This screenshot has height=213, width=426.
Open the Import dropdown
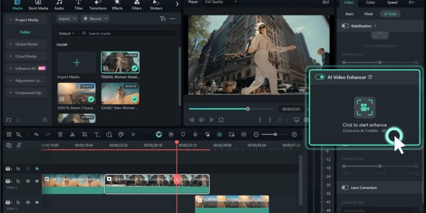(x=67, y=19)
